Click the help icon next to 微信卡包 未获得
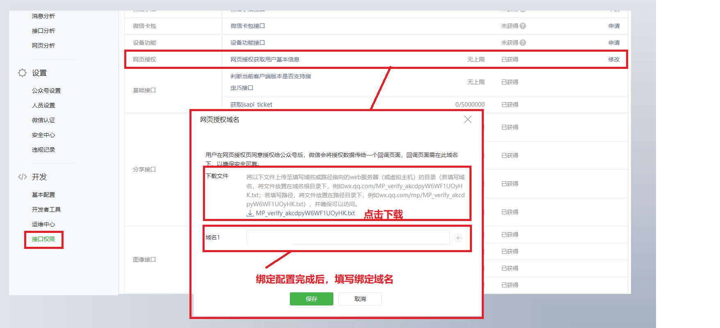This screenshot has width=720, height=328. [x=523, y=26]
